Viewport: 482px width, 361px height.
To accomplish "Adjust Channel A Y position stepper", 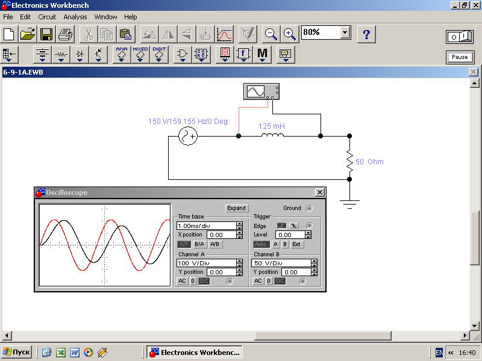I will click(239, 272).
